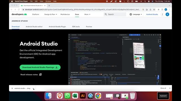The height and width of the screenshot is (101, 181).
Task: Click the developers Android logo
Action: [19, 14]
